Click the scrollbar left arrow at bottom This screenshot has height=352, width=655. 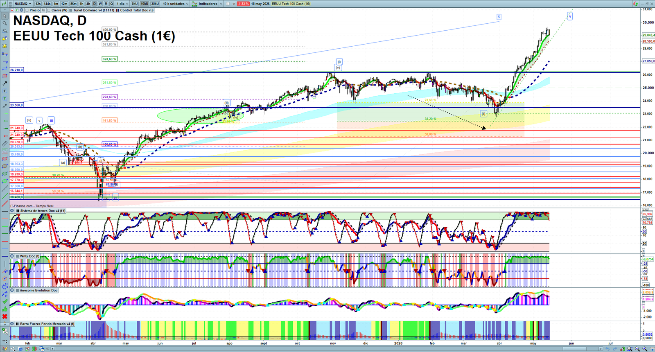coord(52,349)
